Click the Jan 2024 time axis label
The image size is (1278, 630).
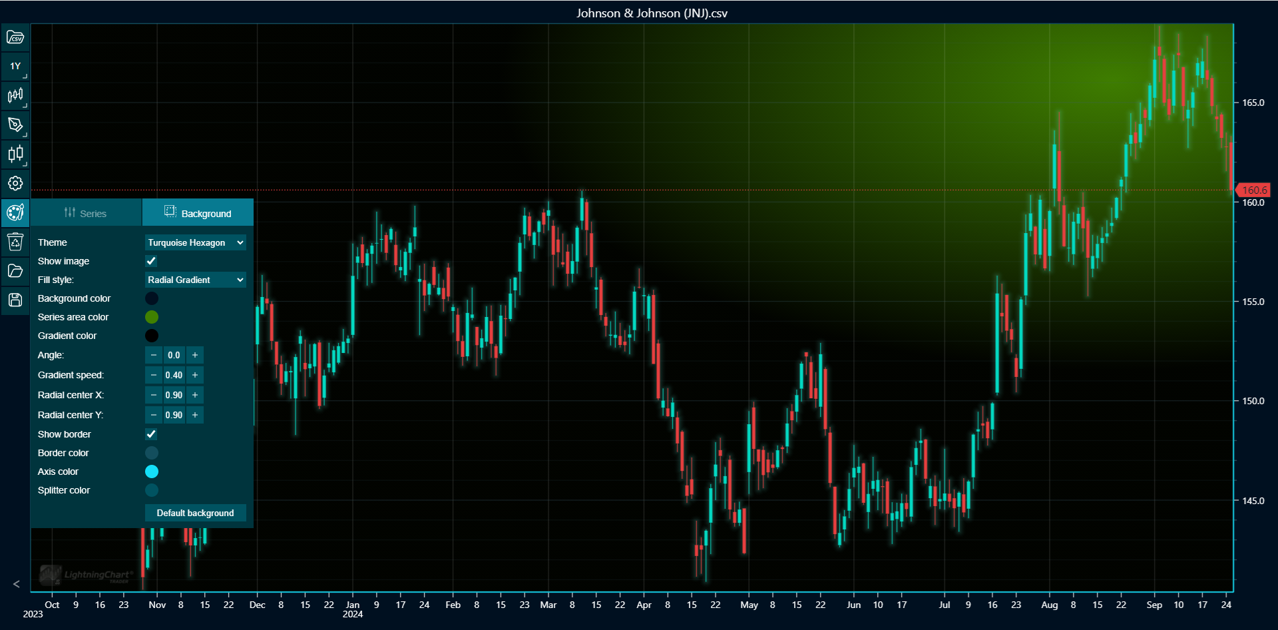tap(353, 609)
